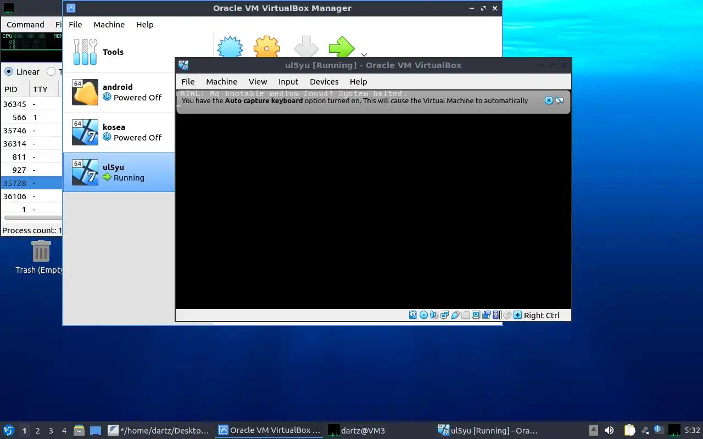The image size is (703, 439).
Task: Click the Right Ctrl host key label
Action: (x=542, y=315)
